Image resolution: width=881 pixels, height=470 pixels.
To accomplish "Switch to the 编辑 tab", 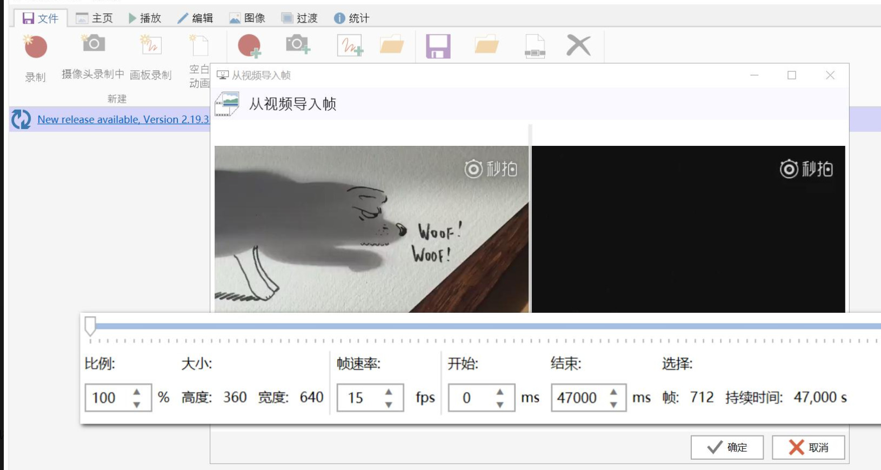I will coord(196,18).
